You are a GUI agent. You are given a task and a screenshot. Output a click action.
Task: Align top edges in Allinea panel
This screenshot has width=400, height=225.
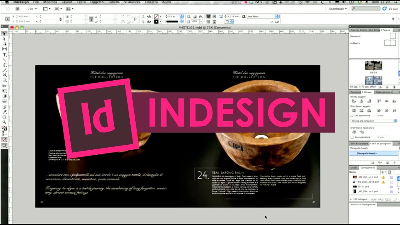[x=379, y=101]
